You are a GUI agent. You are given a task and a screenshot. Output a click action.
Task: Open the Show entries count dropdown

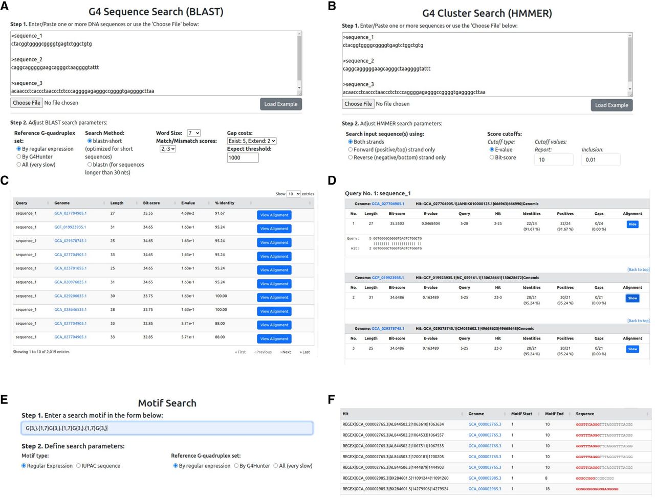(x=293, y=194)
